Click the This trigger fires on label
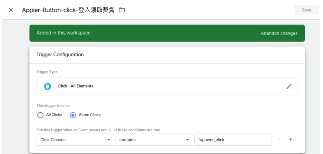The image size is (323, 154). (x=53, y=106)
